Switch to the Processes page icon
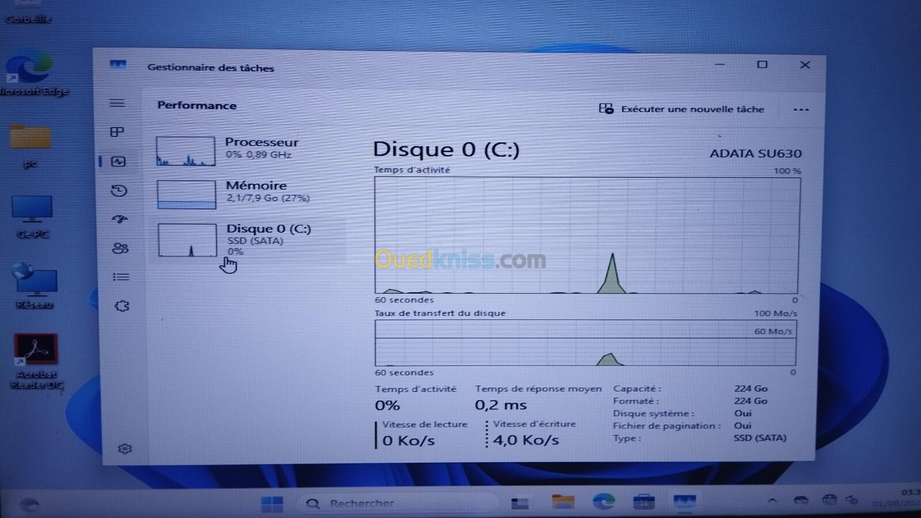 (117, 132)
